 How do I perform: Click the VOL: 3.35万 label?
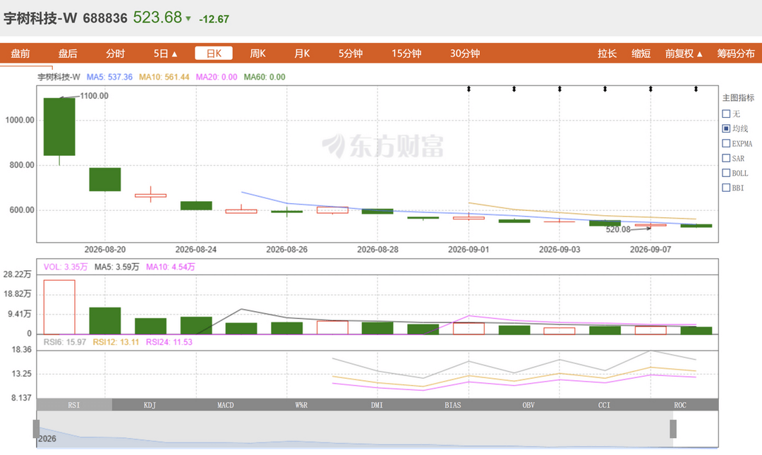66,267
